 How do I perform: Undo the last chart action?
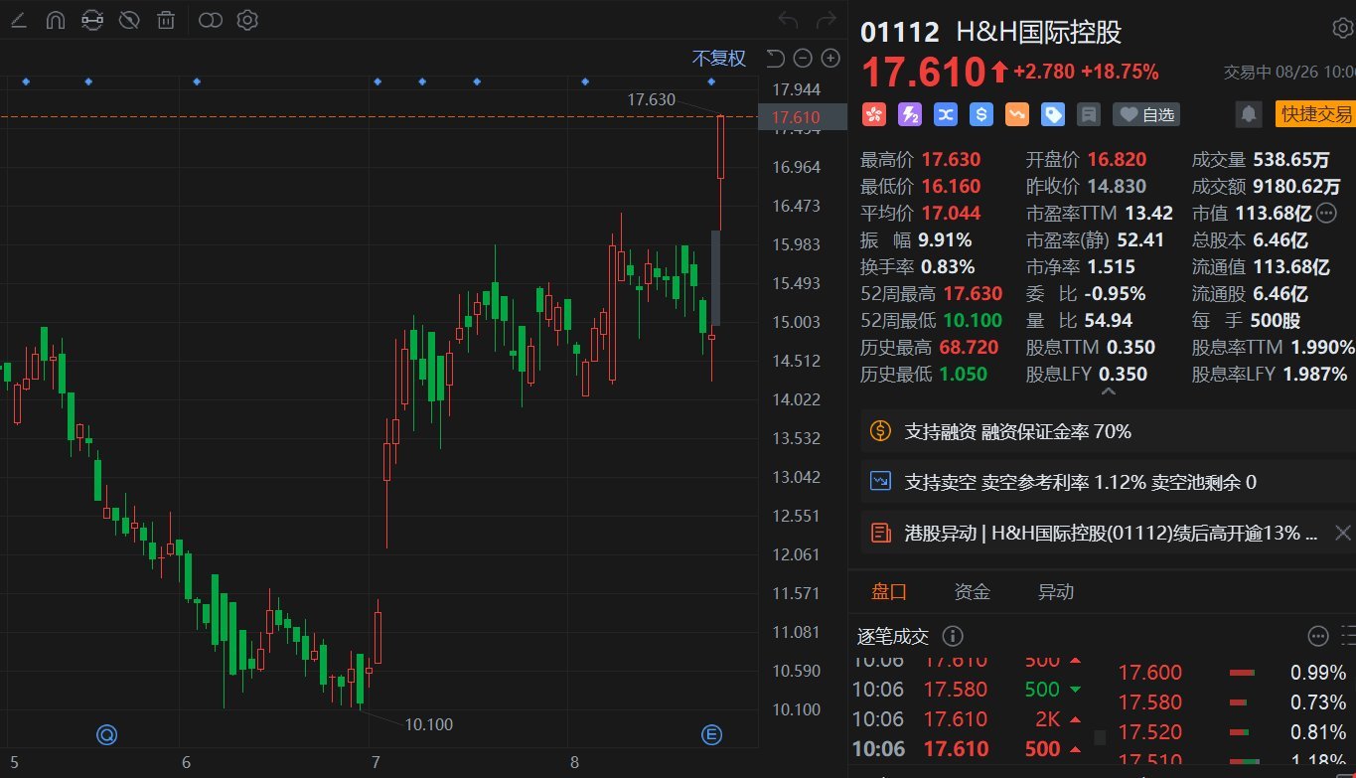point(788,20)
